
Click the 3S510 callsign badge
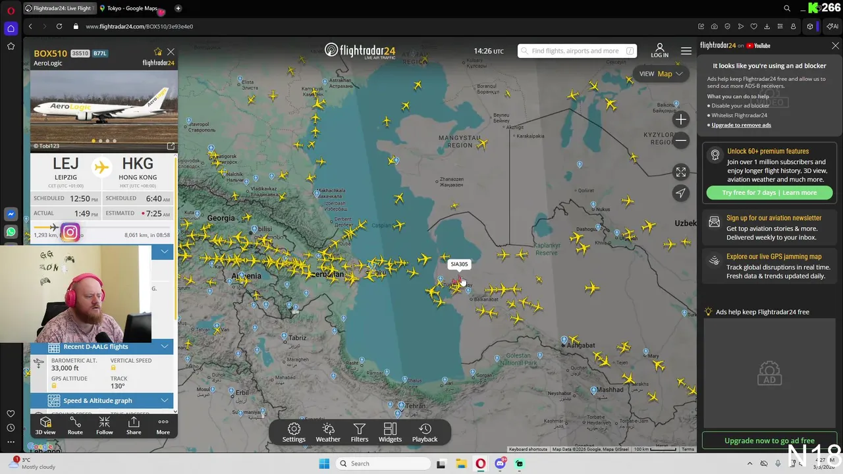pyautogui.click(x=80, y=53)
